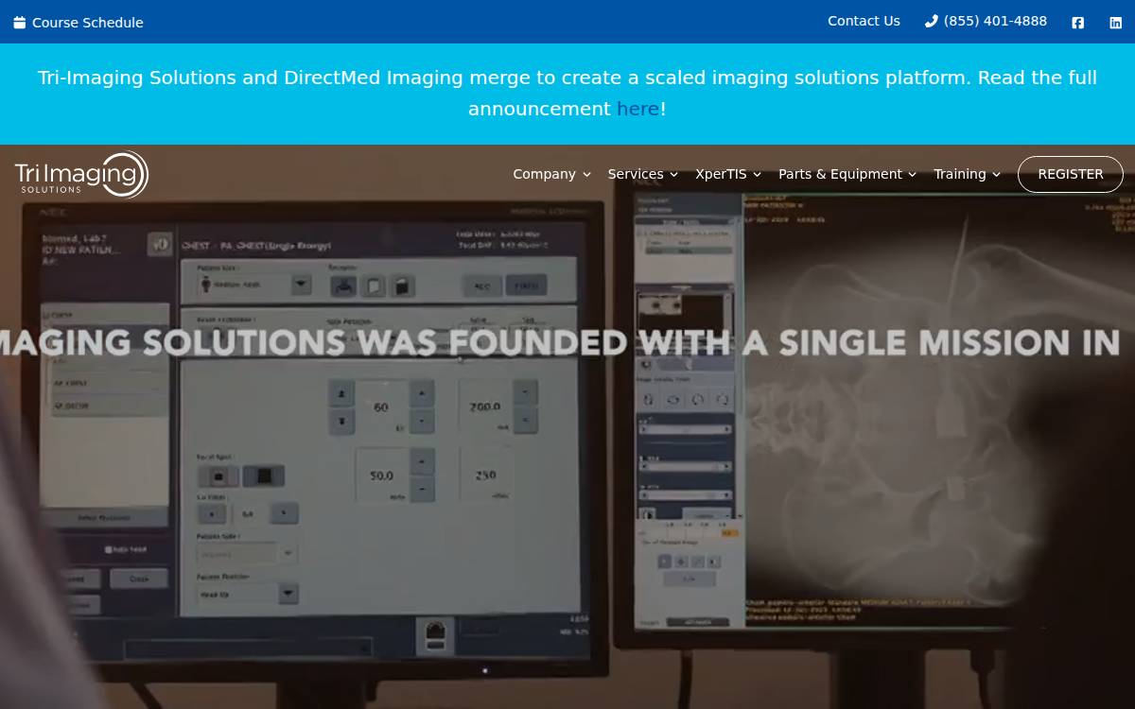The width and height of the screenshot is (1135, 709).
Task: Click the hero heading 'SOLUTIONS WAS FOUNDED' text
Action: pos(385,342)
